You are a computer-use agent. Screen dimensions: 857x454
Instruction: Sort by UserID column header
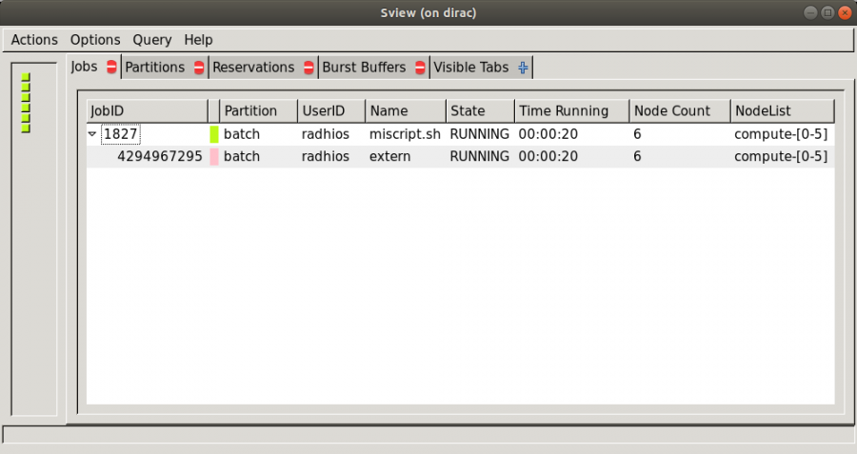[331, 111]
